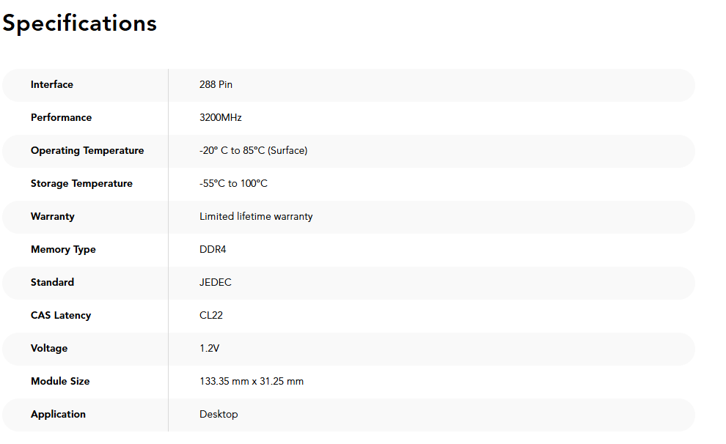
Task: Select the Memory Type label
Action: (63, 250)
